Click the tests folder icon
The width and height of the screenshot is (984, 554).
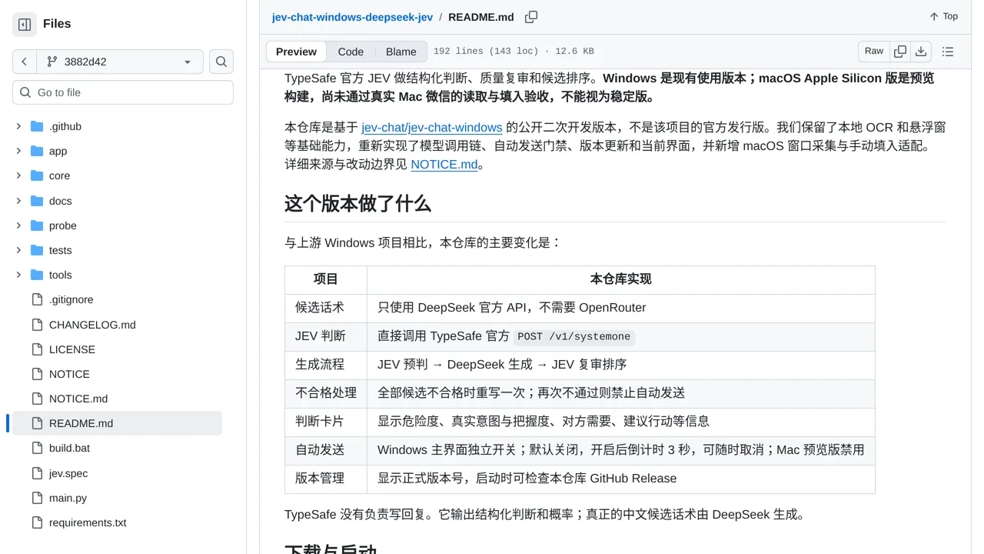coord(37,250)
